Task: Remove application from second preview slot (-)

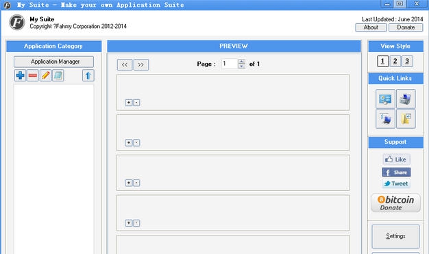Action: pos(136,142)
